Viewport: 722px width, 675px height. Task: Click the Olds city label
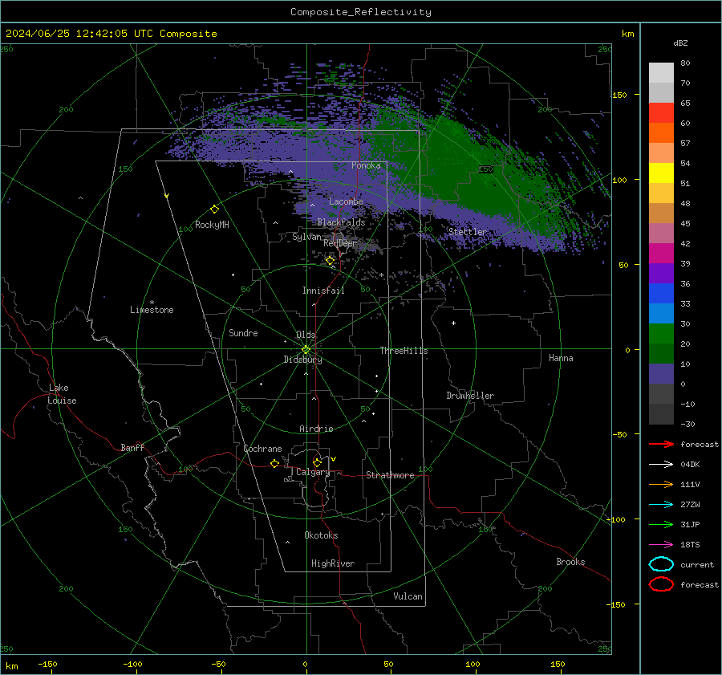(x=306, y=335)
